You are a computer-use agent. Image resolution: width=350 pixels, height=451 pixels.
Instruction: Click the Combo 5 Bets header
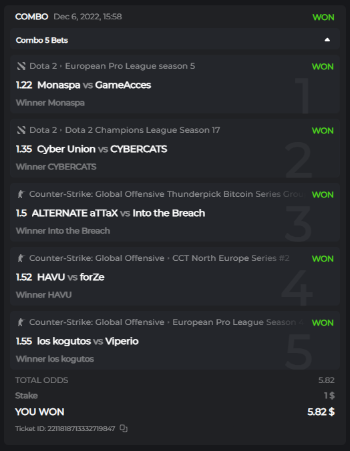coord(175,40)
